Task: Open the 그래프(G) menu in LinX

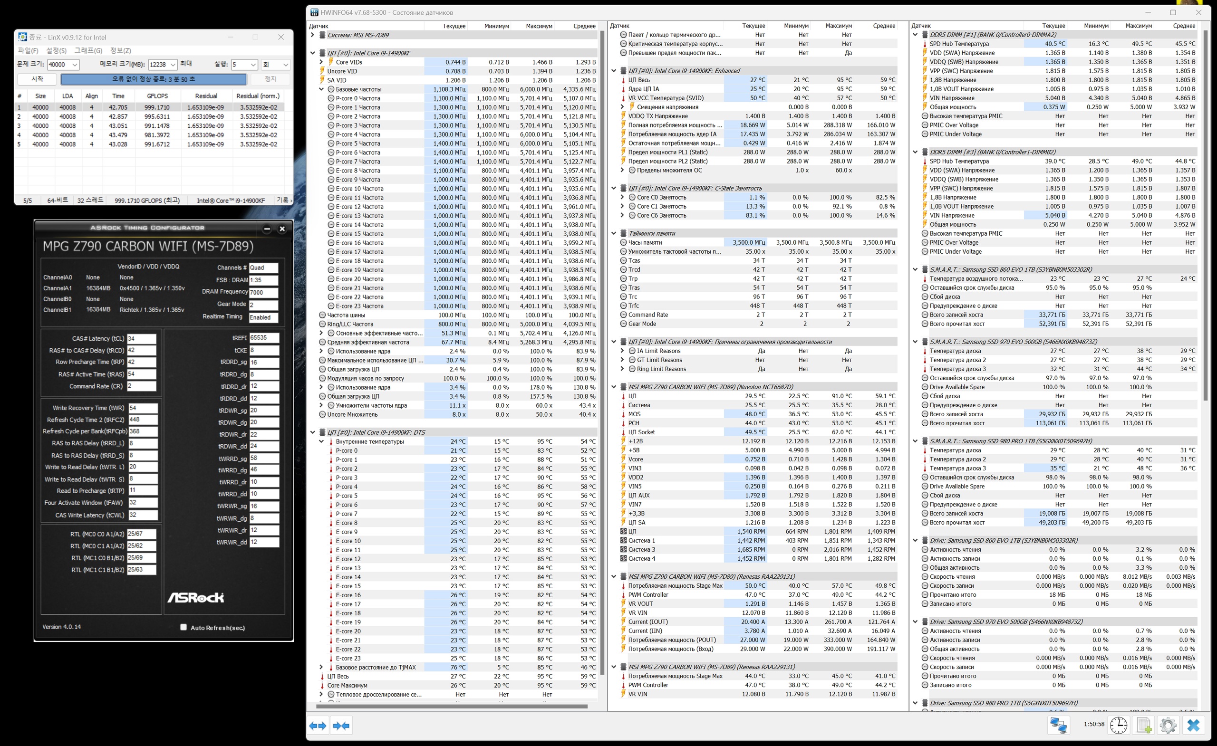Action: 88,51
